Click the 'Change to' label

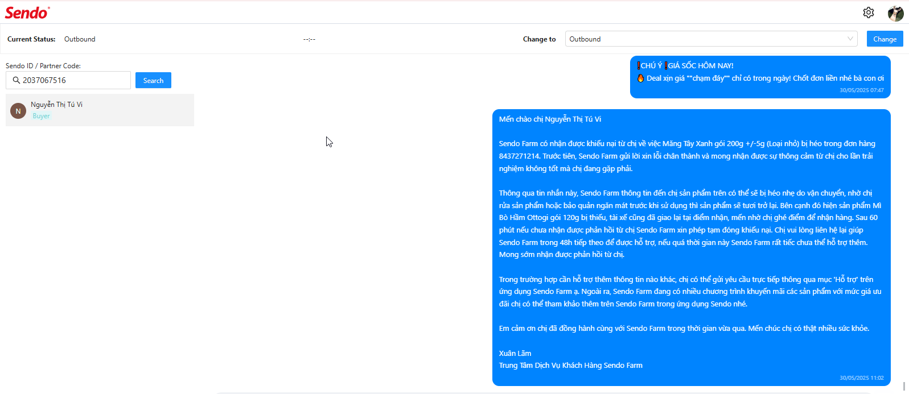(x=539, y=39)
